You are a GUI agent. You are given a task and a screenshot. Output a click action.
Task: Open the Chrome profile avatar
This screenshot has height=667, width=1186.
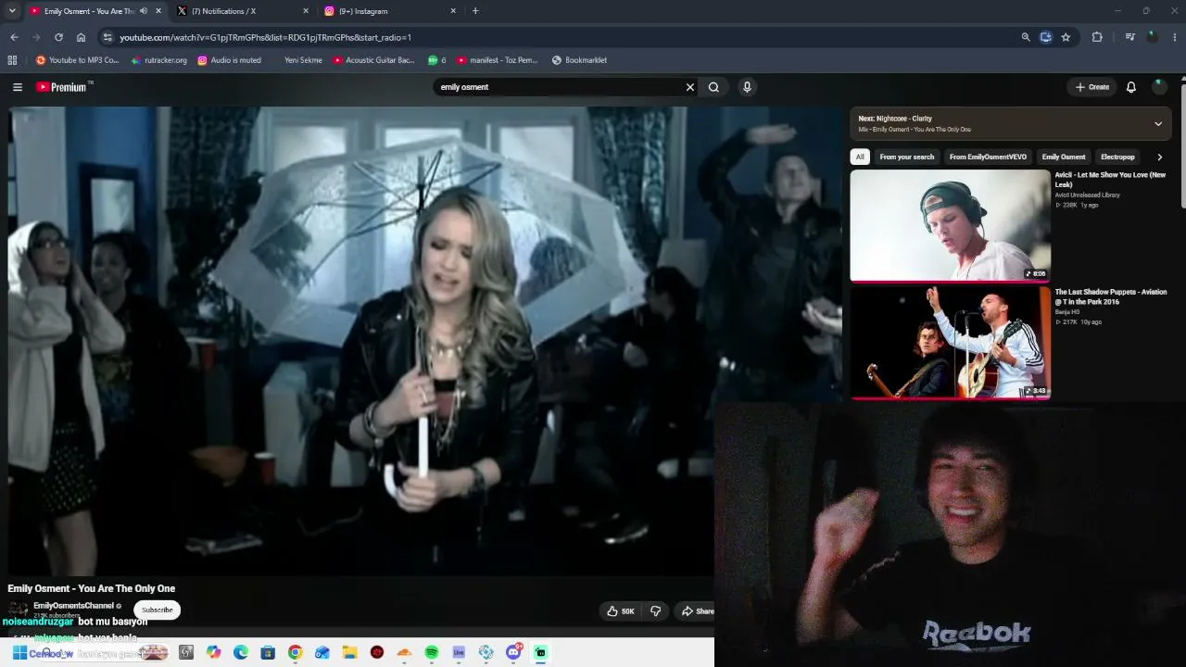coord(1153,37)
